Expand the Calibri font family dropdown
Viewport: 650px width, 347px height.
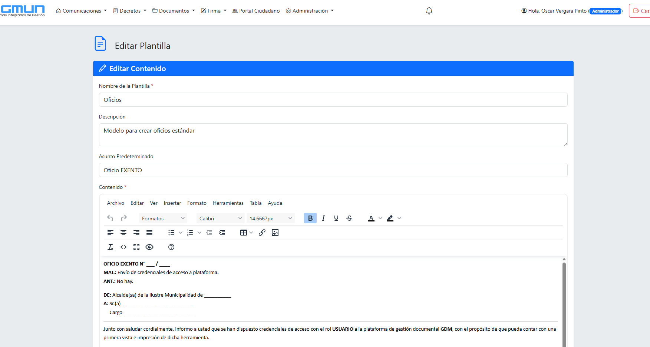[221, 218]
